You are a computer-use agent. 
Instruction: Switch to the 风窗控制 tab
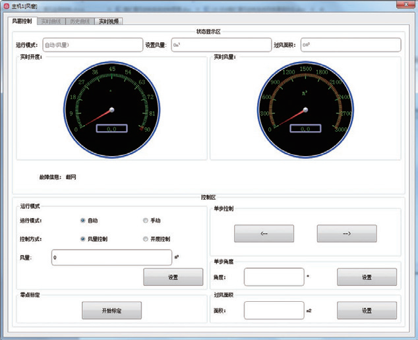tap(22, 21)
